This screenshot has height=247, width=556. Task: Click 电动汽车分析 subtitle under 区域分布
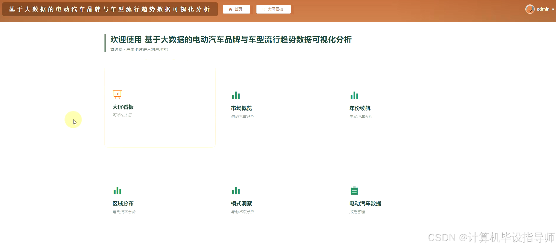(x=124, y=212)
